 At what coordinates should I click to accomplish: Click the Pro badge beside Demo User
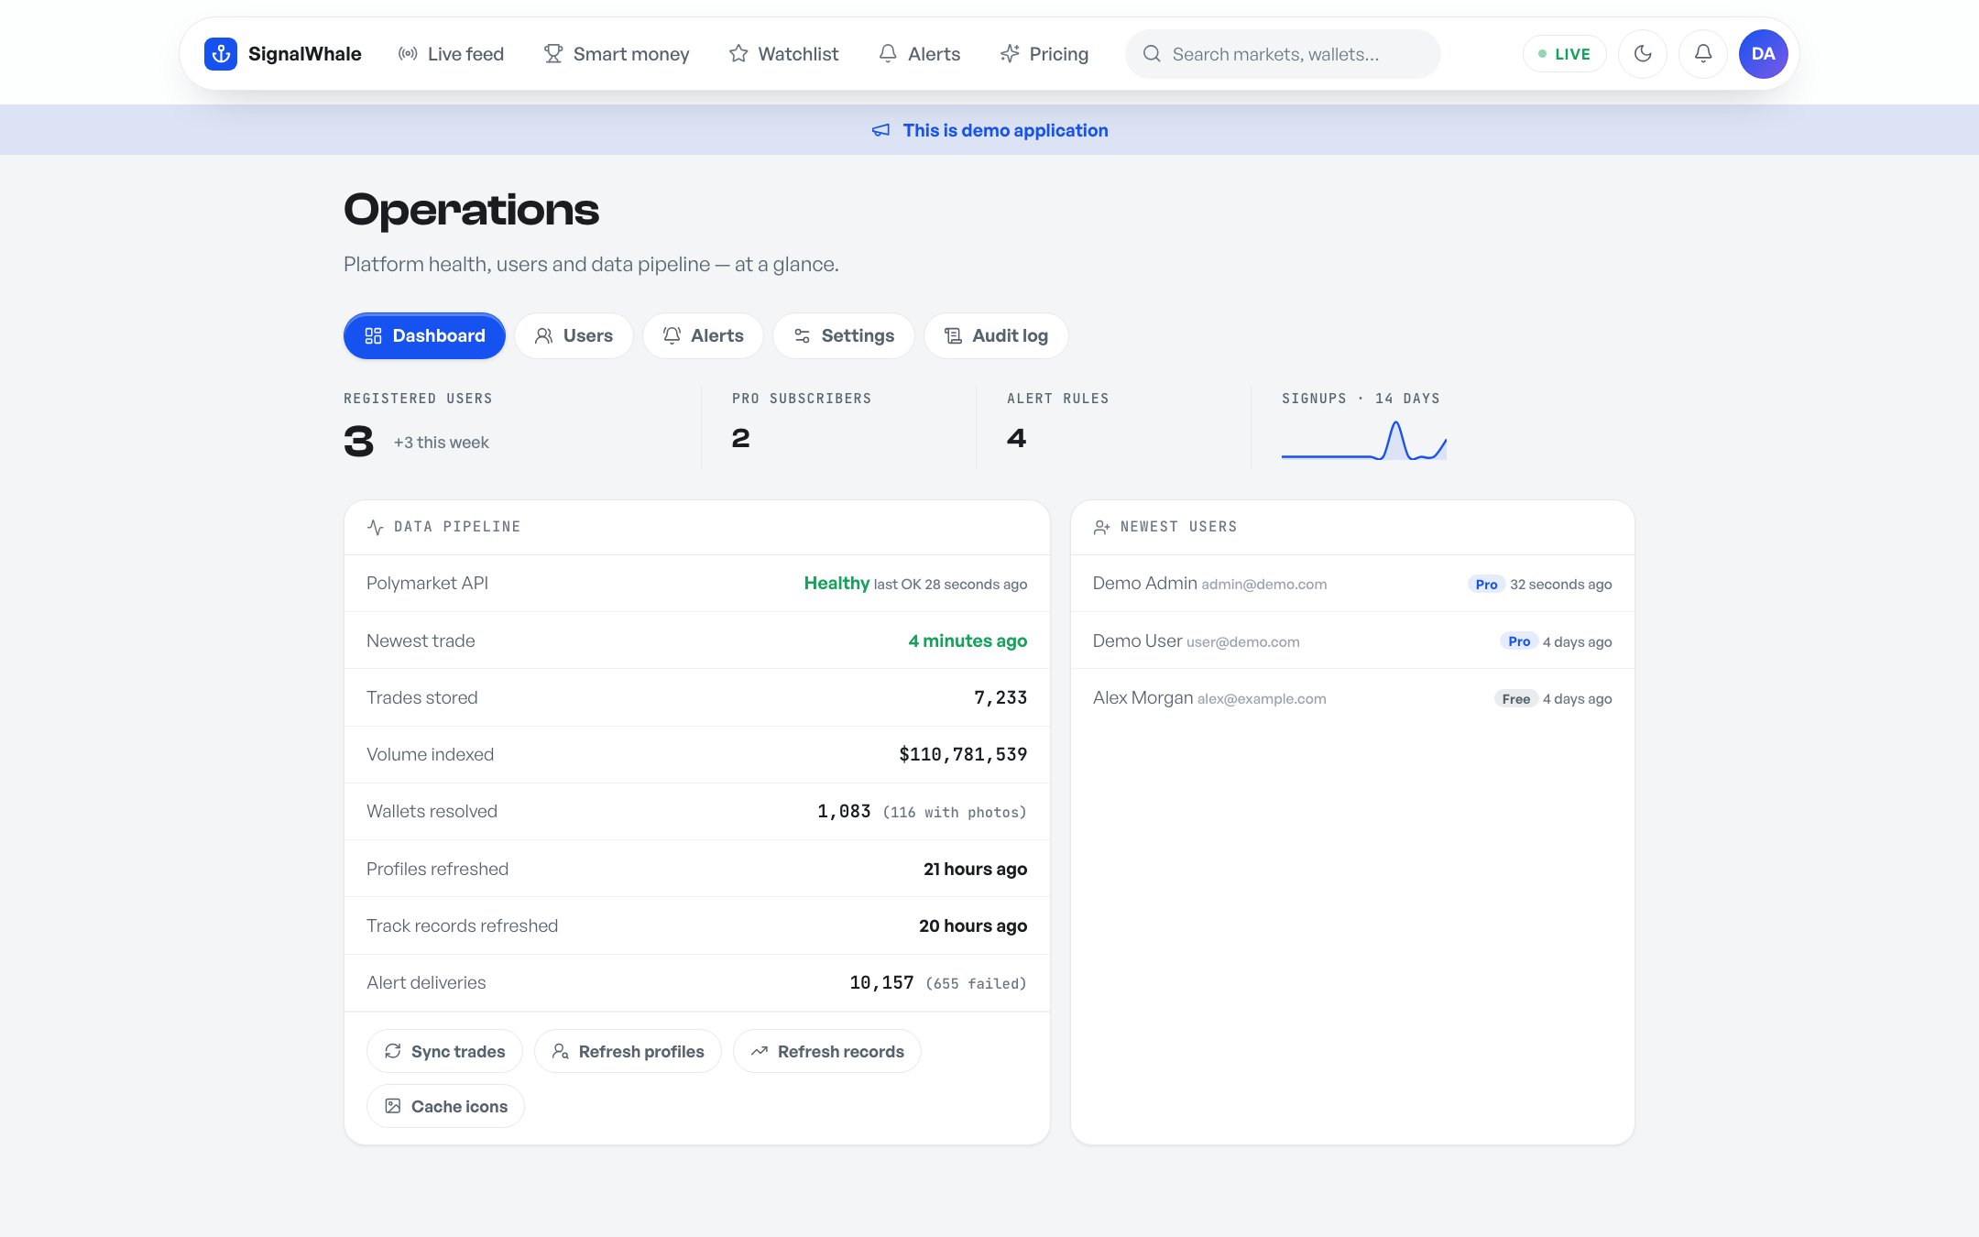coord(1519,641)
